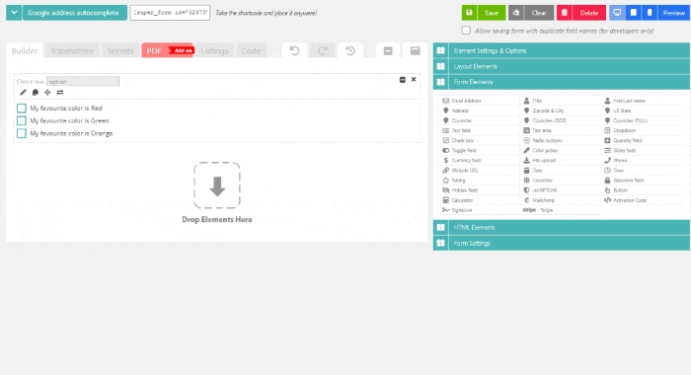Image resolution: width=691 pixels, height=375 pixels.
Task: Open the form history backups
Action: click(350, 50)
